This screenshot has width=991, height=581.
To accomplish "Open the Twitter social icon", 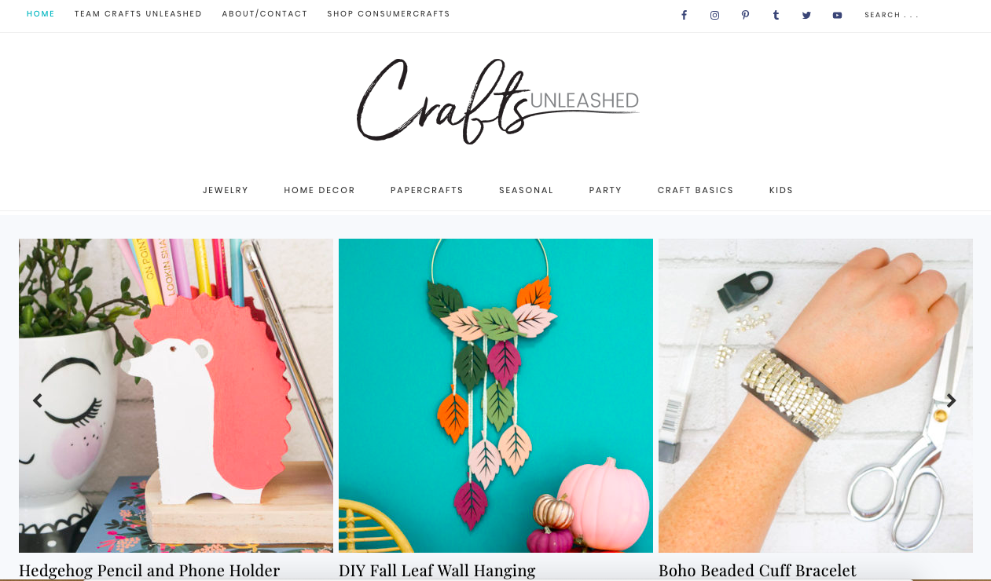I will pyautogui.click(x=806, y=15).
